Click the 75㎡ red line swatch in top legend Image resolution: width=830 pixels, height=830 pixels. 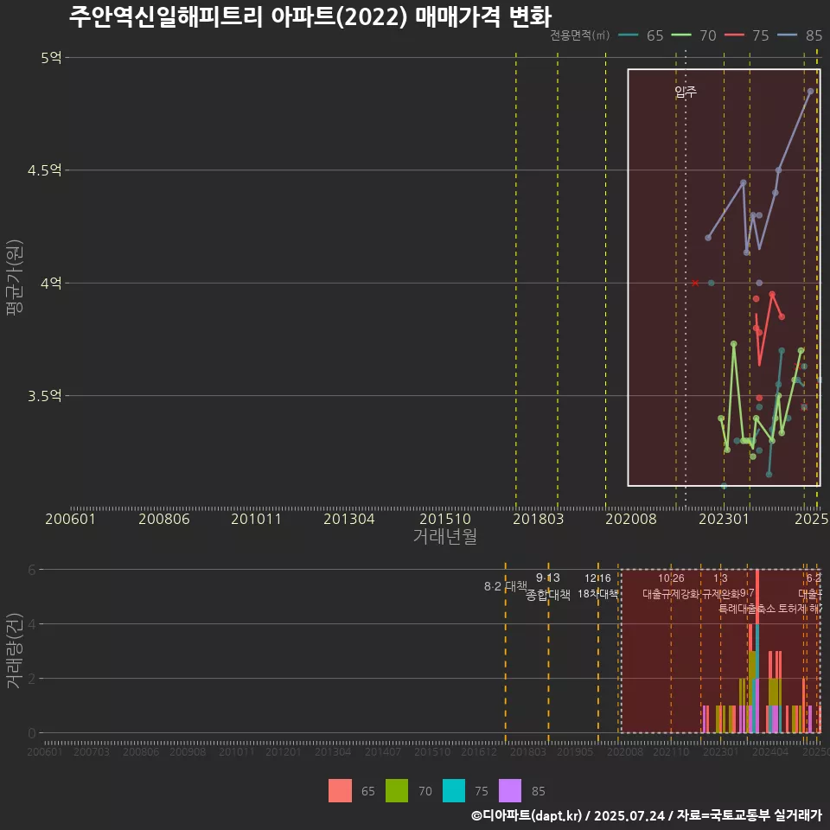point(734,35)
